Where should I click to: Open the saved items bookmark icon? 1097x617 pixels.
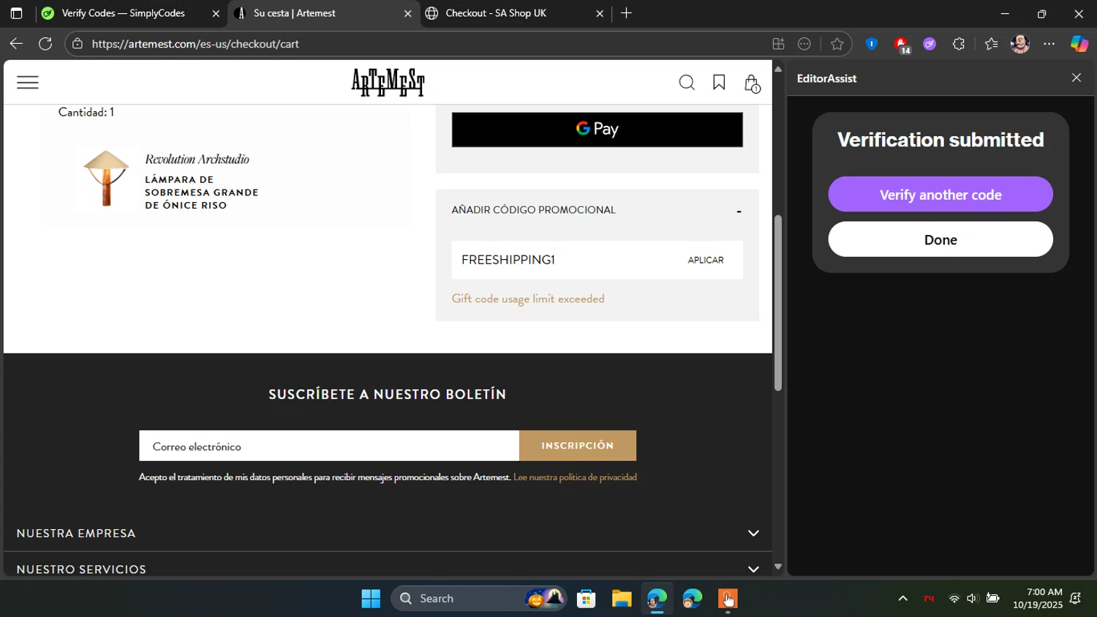pyautogui.click(x=719, y=83)
